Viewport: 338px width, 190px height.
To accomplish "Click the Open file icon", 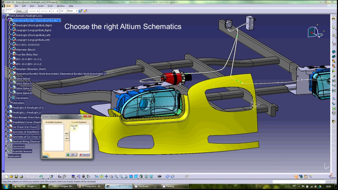I will pyautogui.click(x=12, y=177).
